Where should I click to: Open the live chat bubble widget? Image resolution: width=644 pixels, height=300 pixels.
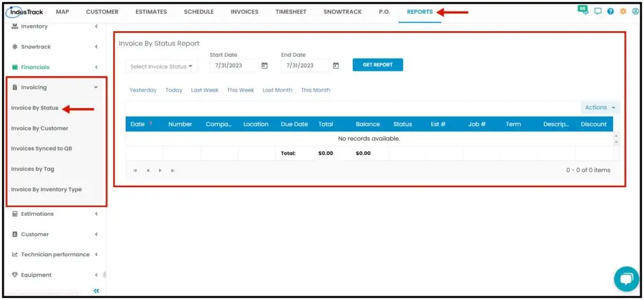point(626,279)
